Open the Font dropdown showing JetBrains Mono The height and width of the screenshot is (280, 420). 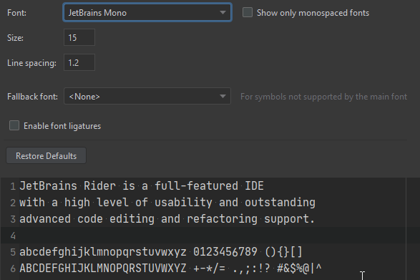147,13
